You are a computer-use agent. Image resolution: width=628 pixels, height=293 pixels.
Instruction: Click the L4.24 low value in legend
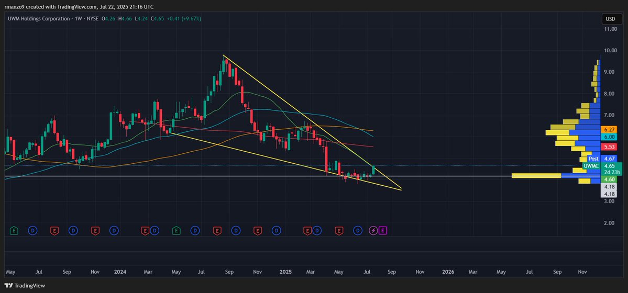pos(141,18)
